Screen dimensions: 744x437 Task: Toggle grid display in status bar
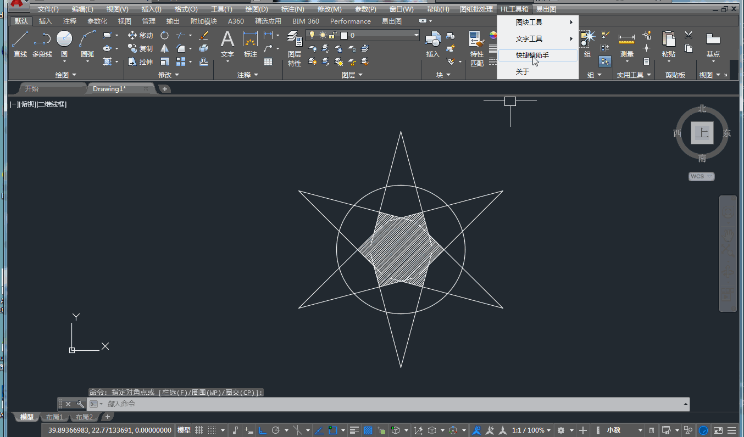click(199, 430)
